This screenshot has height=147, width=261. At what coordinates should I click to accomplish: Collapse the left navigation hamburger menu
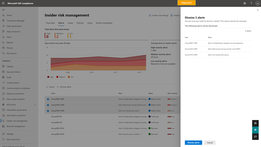(3, 10)
